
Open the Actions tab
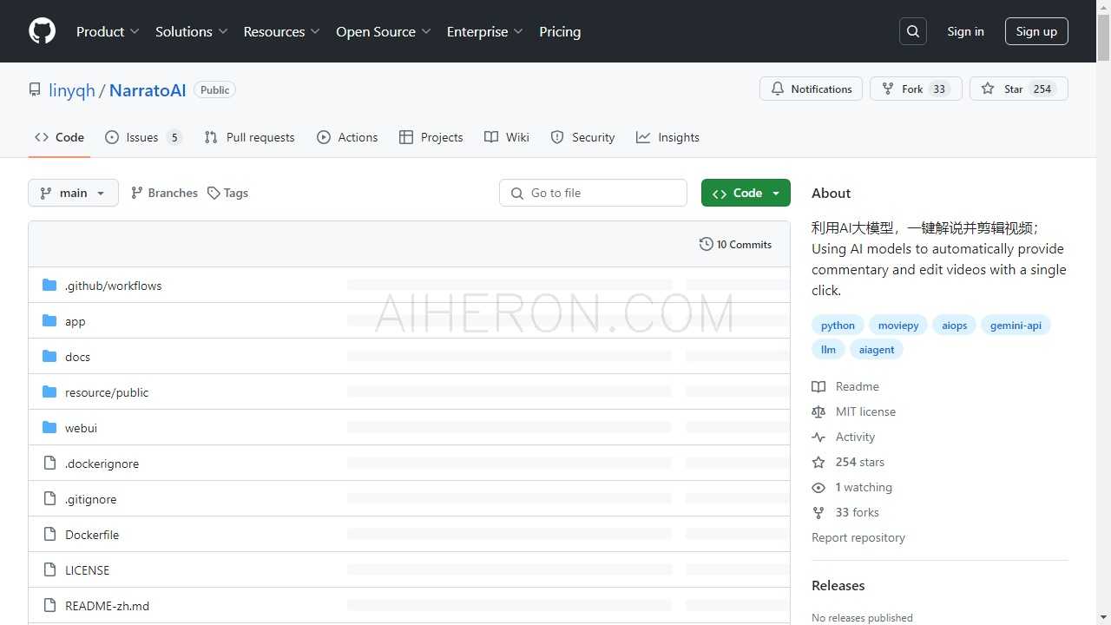(347, 137)
